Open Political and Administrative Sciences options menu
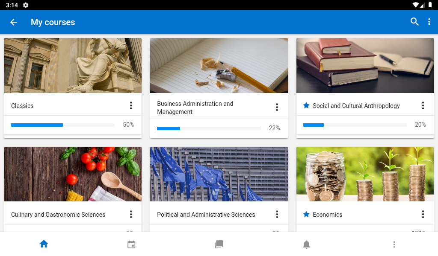 (277, 214)
